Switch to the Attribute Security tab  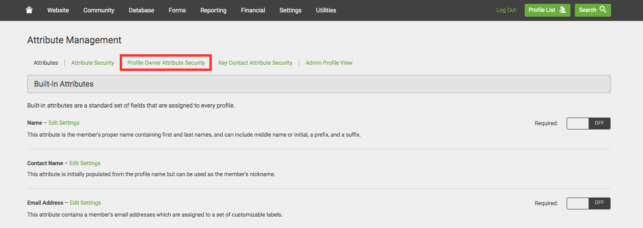pyautogui.click(x=93, y=63)
